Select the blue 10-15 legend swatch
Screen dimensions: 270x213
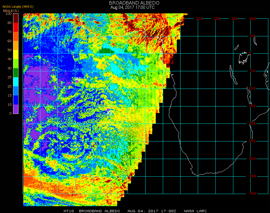[16, 100]
